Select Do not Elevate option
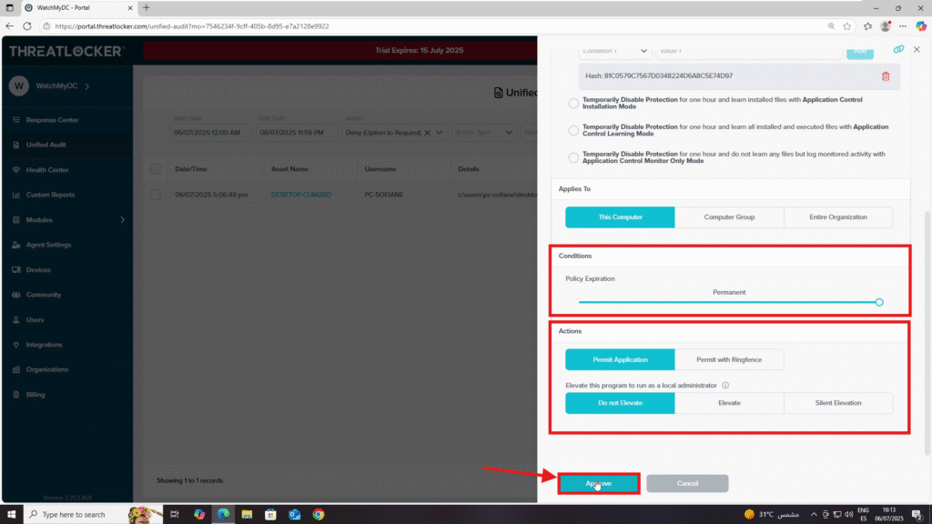This screenshot has height=524, width=932. [620, 403]
